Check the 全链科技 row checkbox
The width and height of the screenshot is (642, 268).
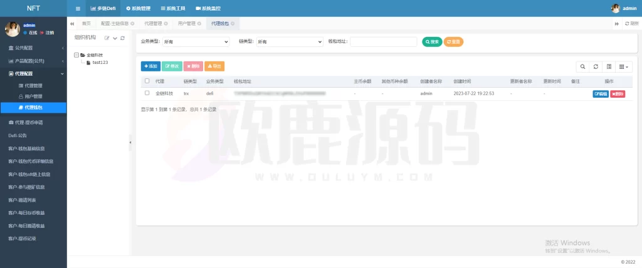point(147,93)
